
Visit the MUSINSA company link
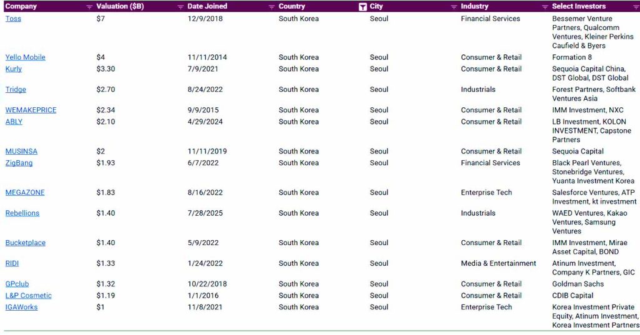click(21, 151)
